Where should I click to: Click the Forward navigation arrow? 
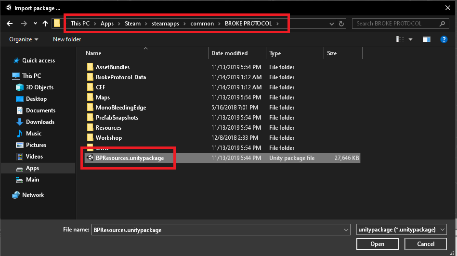24,24
